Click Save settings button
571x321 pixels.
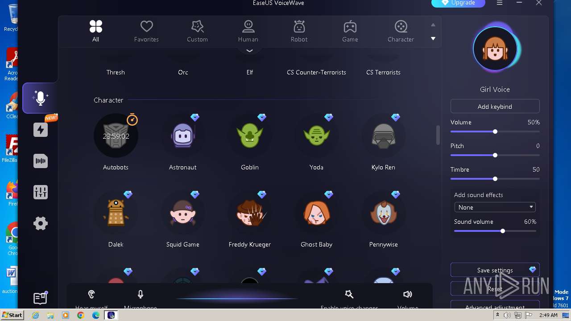[495, 270]
